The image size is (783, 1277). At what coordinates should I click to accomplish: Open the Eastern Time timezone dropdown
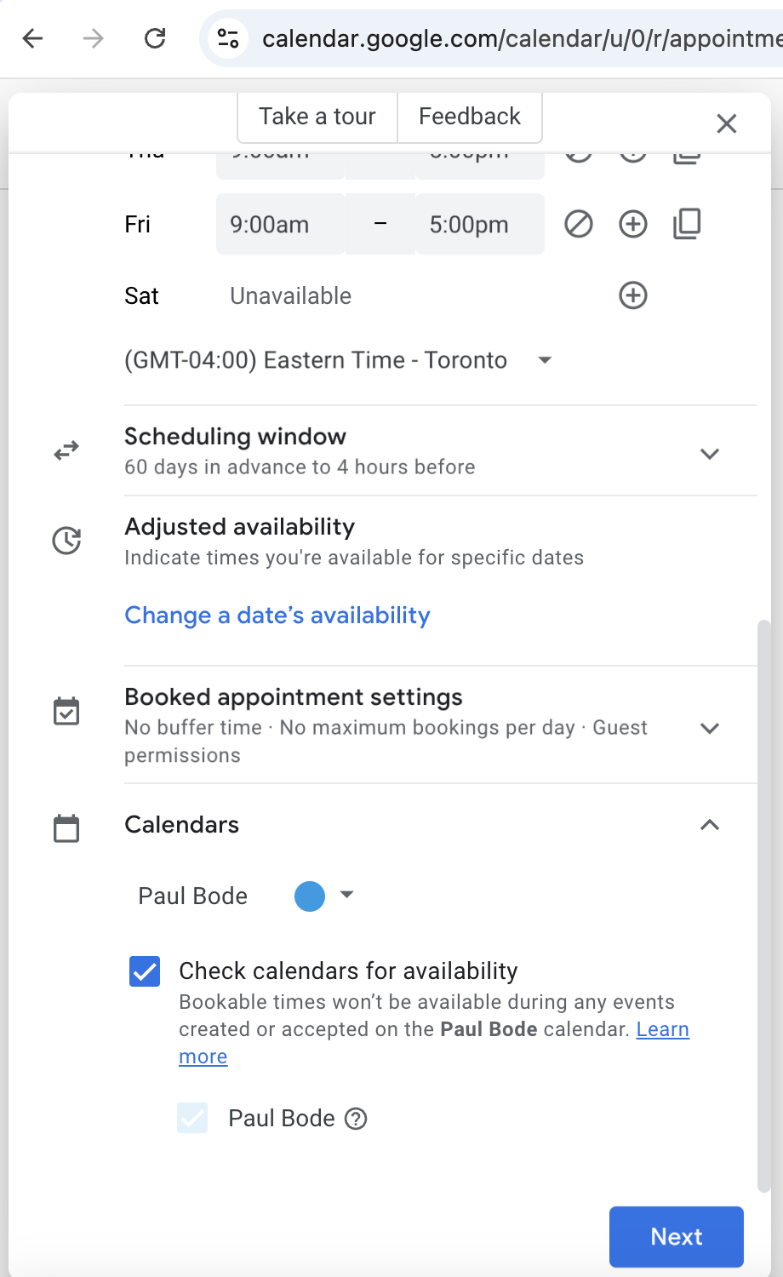pyautogui.click(x=545, y=360)
